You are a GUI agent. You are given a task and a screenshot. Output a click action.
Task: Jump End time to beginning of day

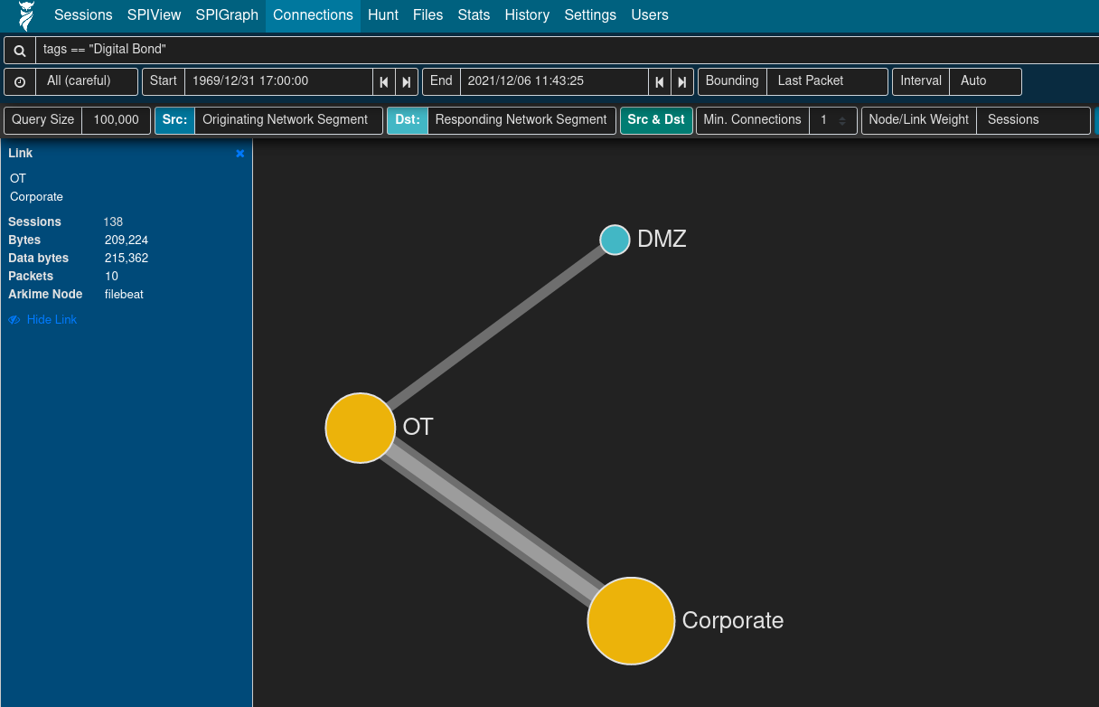(660, 81)
